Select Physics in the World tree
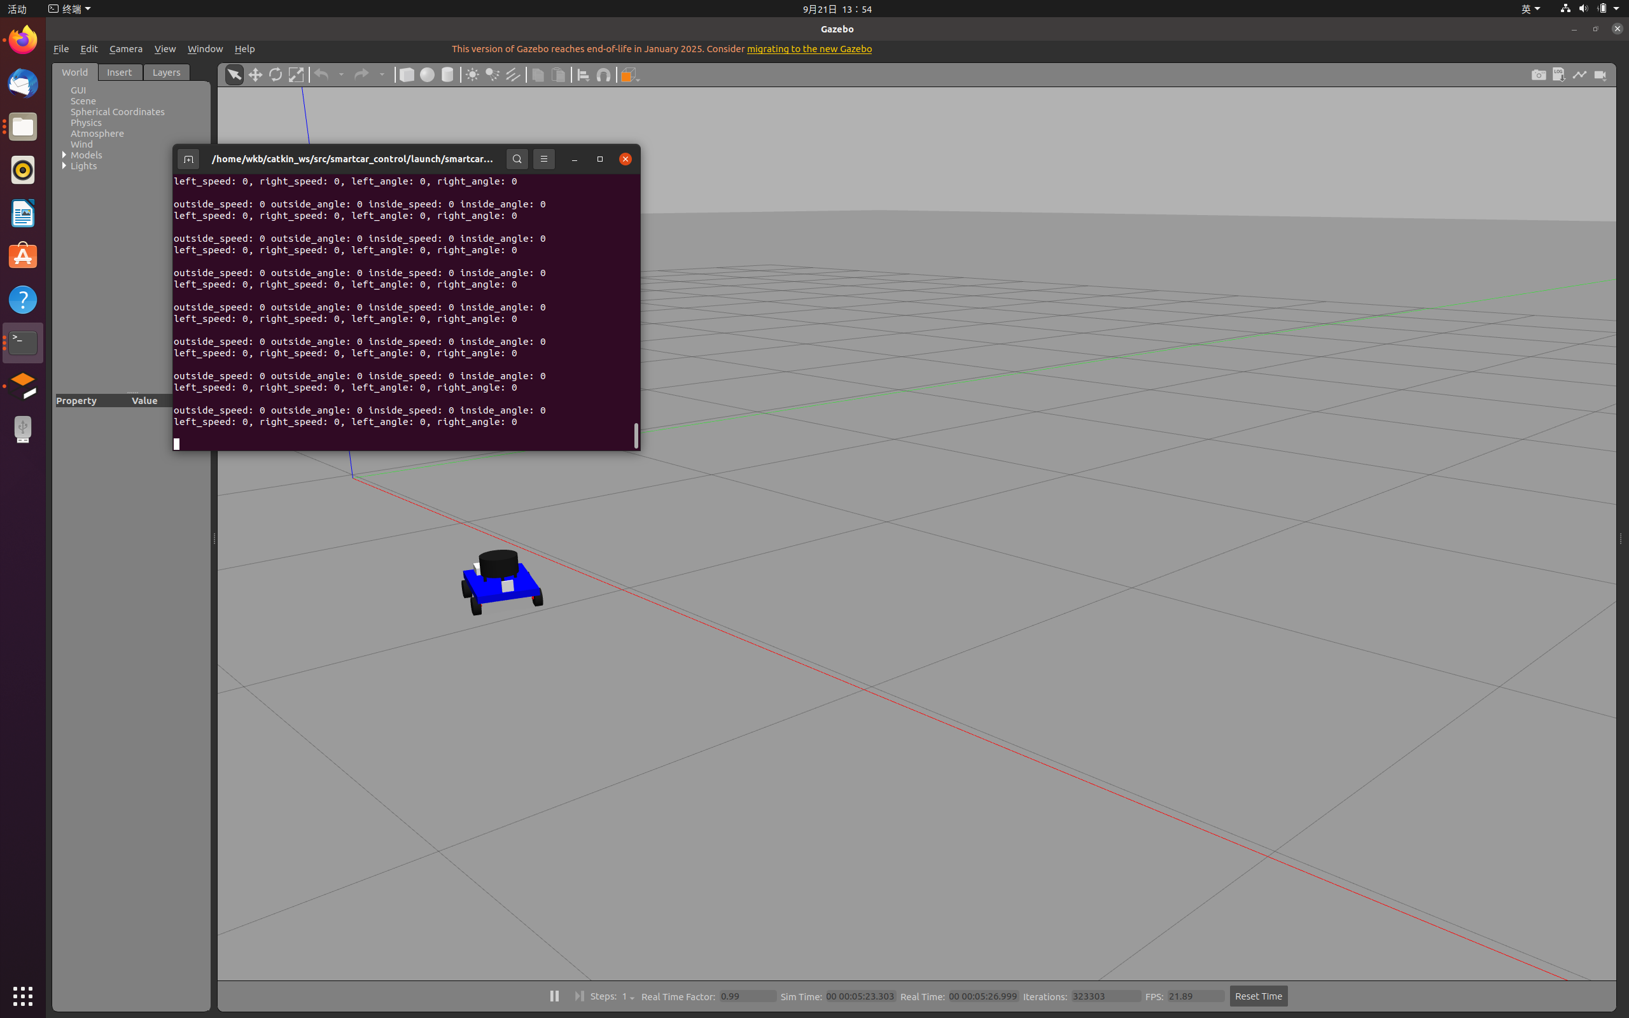 click(86, 123)
